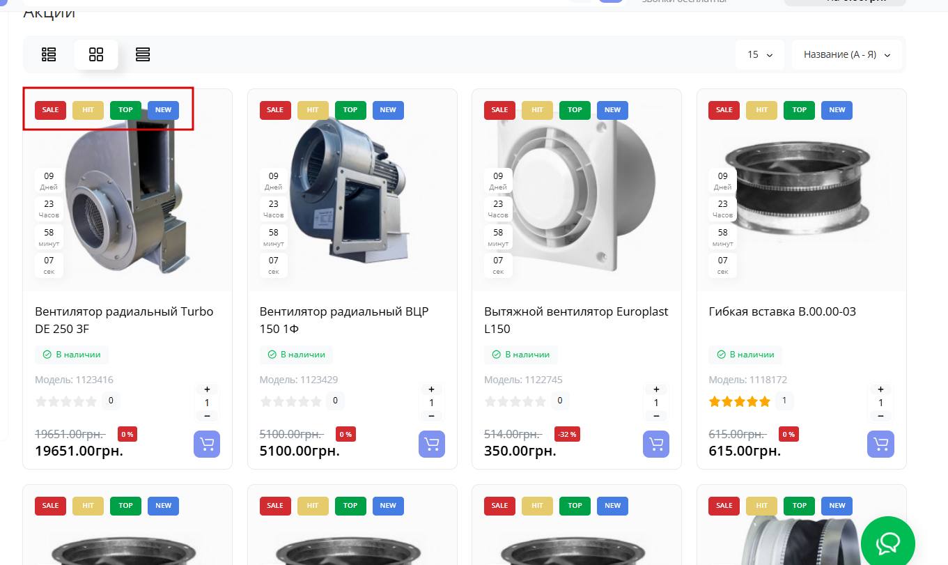
Task: Decrease quantity for Гибкая вставка B.00.00-03
Action: [x=880, y=416]
